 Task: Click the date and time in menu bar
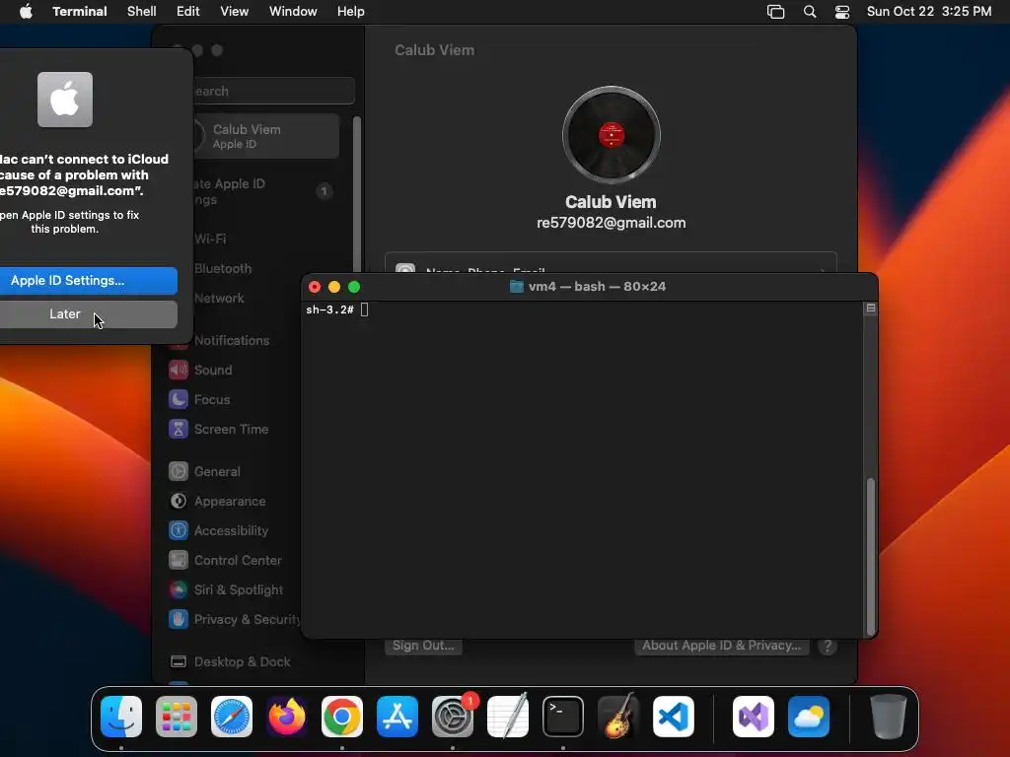click(x=929, y=12)
